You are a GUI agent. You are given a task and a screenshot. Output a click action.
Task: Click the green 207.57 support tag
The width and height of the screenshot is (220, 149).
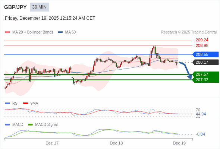coord(205,74)
